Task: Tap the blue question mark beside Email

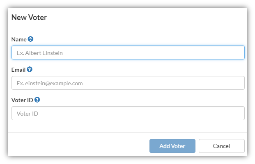Action: 30,70
